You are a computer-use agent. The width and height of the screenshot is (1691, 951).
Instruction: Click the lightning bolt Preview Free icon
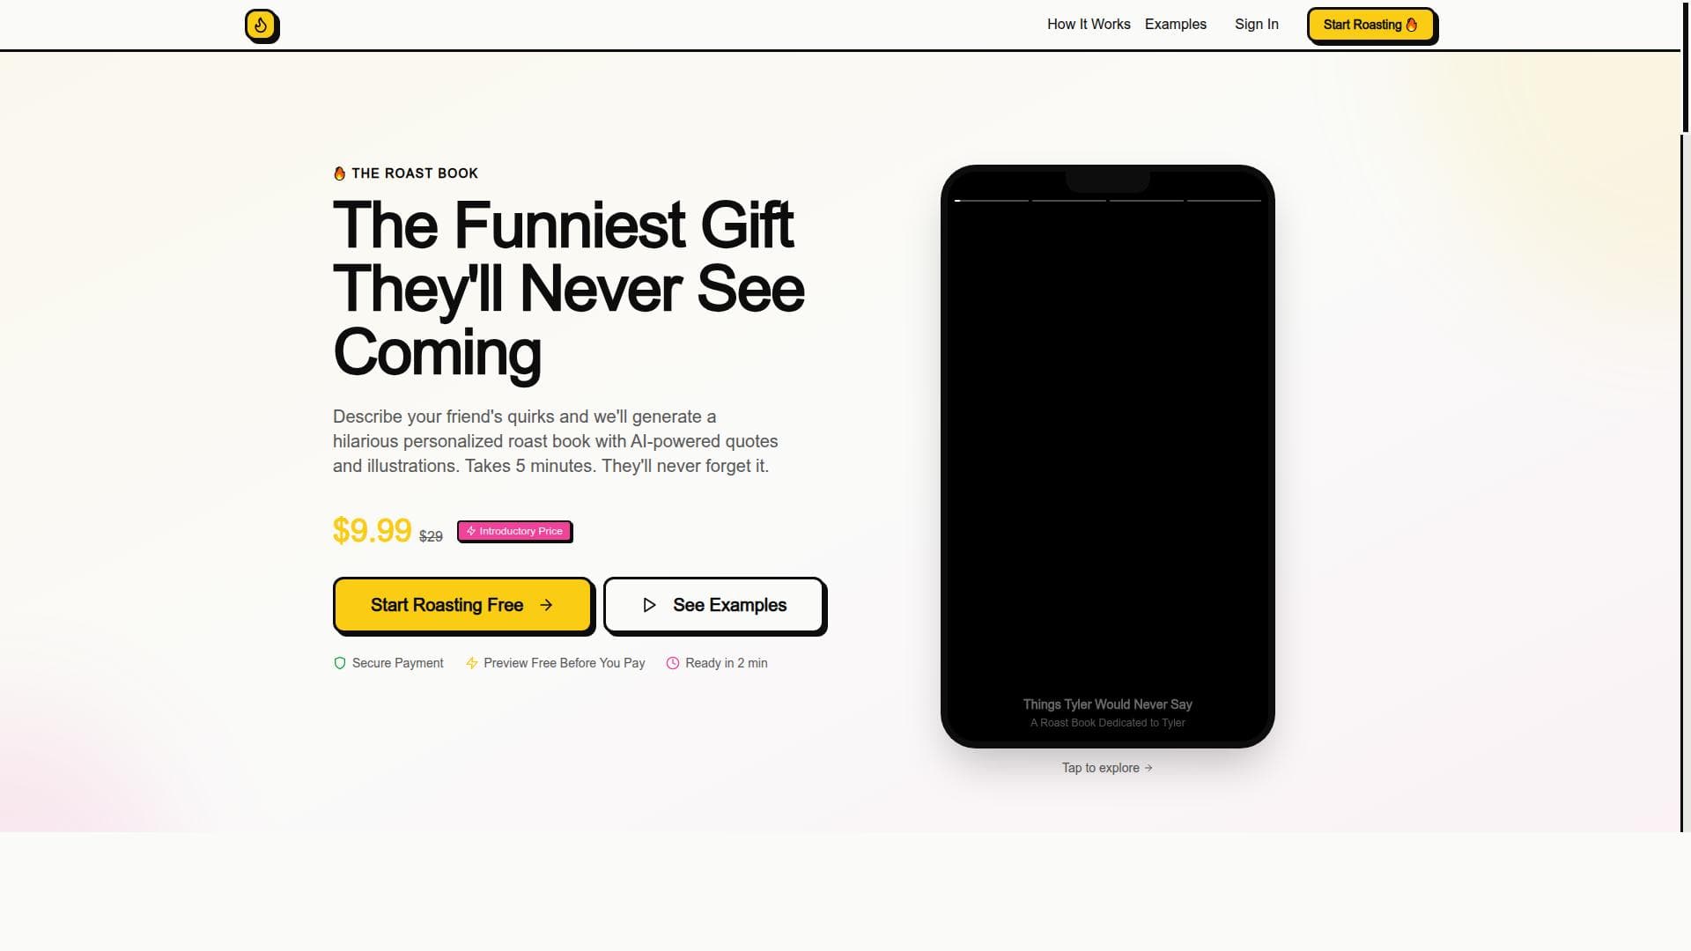coord(472,663)
